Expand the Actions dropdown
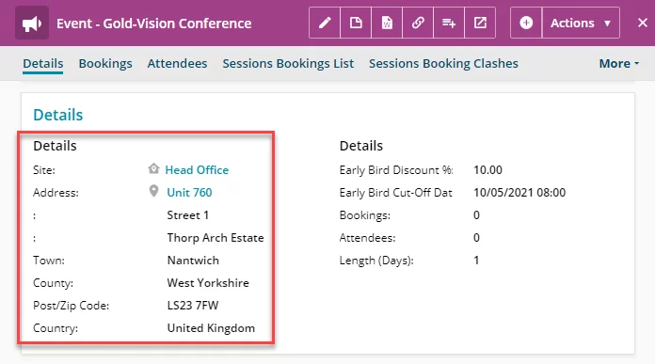 [x=581, y=23]
